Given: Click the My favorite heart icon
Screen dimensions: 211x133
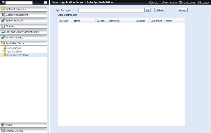Looking at the screenshot, I should click(x=162, y=2).
